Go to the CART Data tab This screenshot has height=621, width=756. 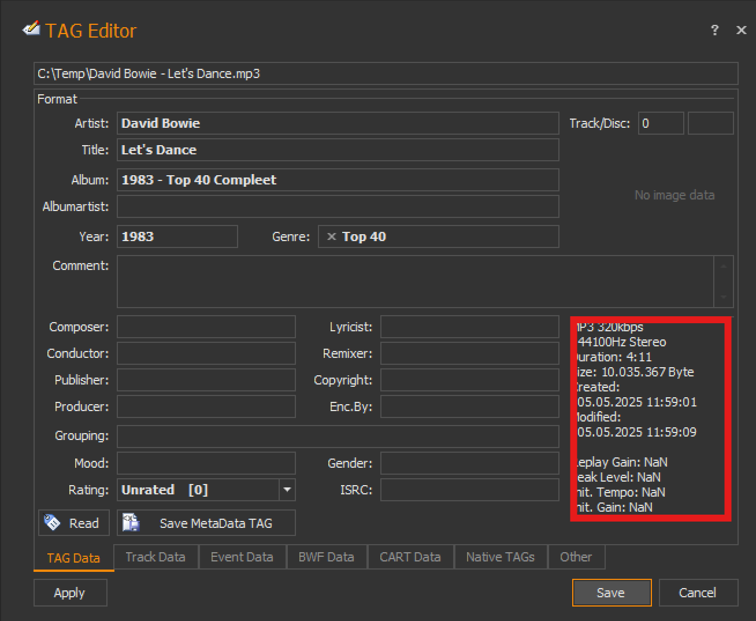[x=410, y=557]
